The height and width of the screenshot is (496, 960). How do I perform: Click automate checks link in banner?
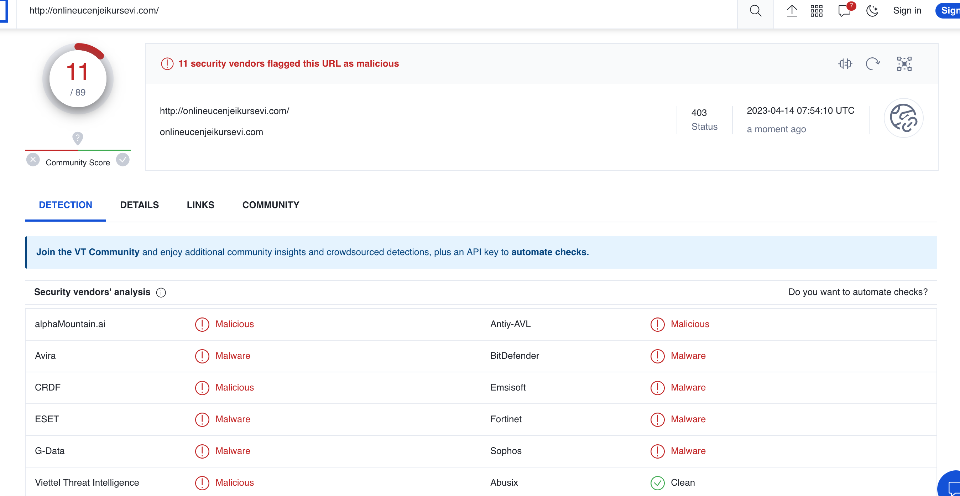coord(550,252)
